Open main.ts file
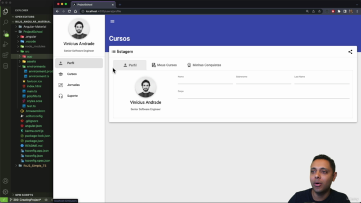Screen dimensions: 361x203 [32, 91]
